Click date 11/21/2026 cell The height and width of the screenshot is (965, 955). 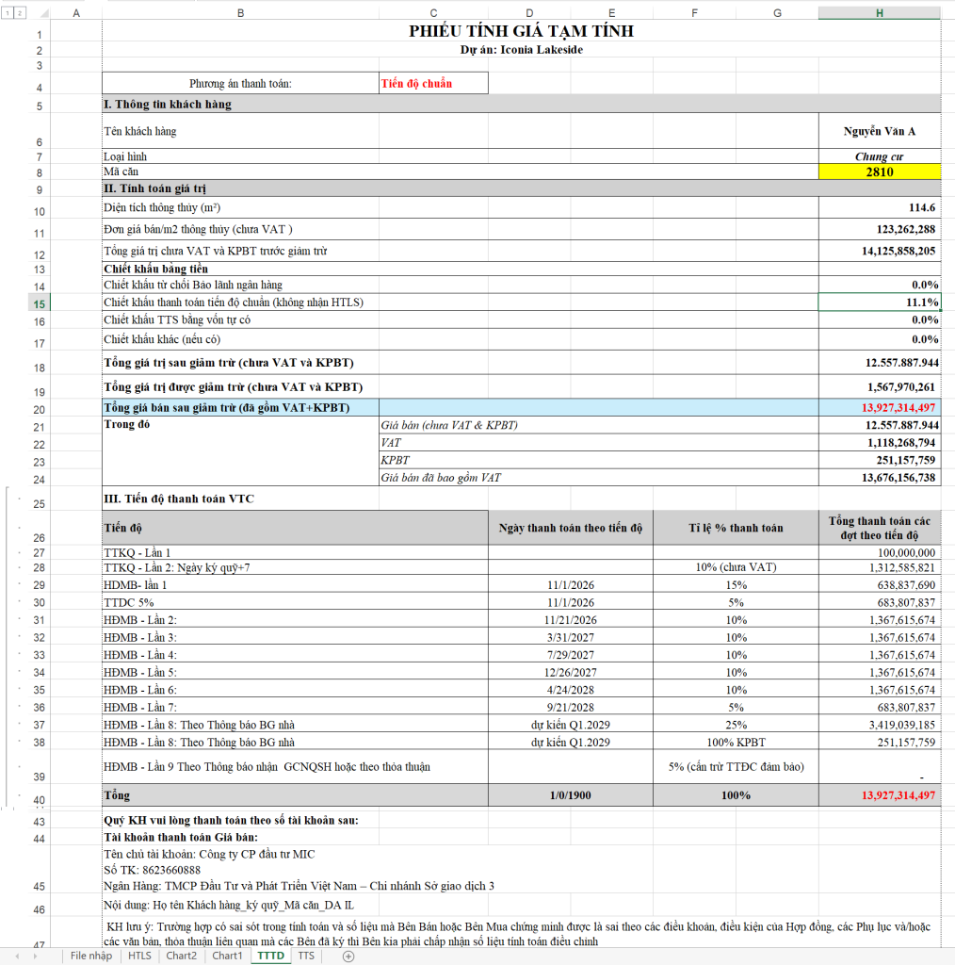pyautogui.click(x=571, y=620)
